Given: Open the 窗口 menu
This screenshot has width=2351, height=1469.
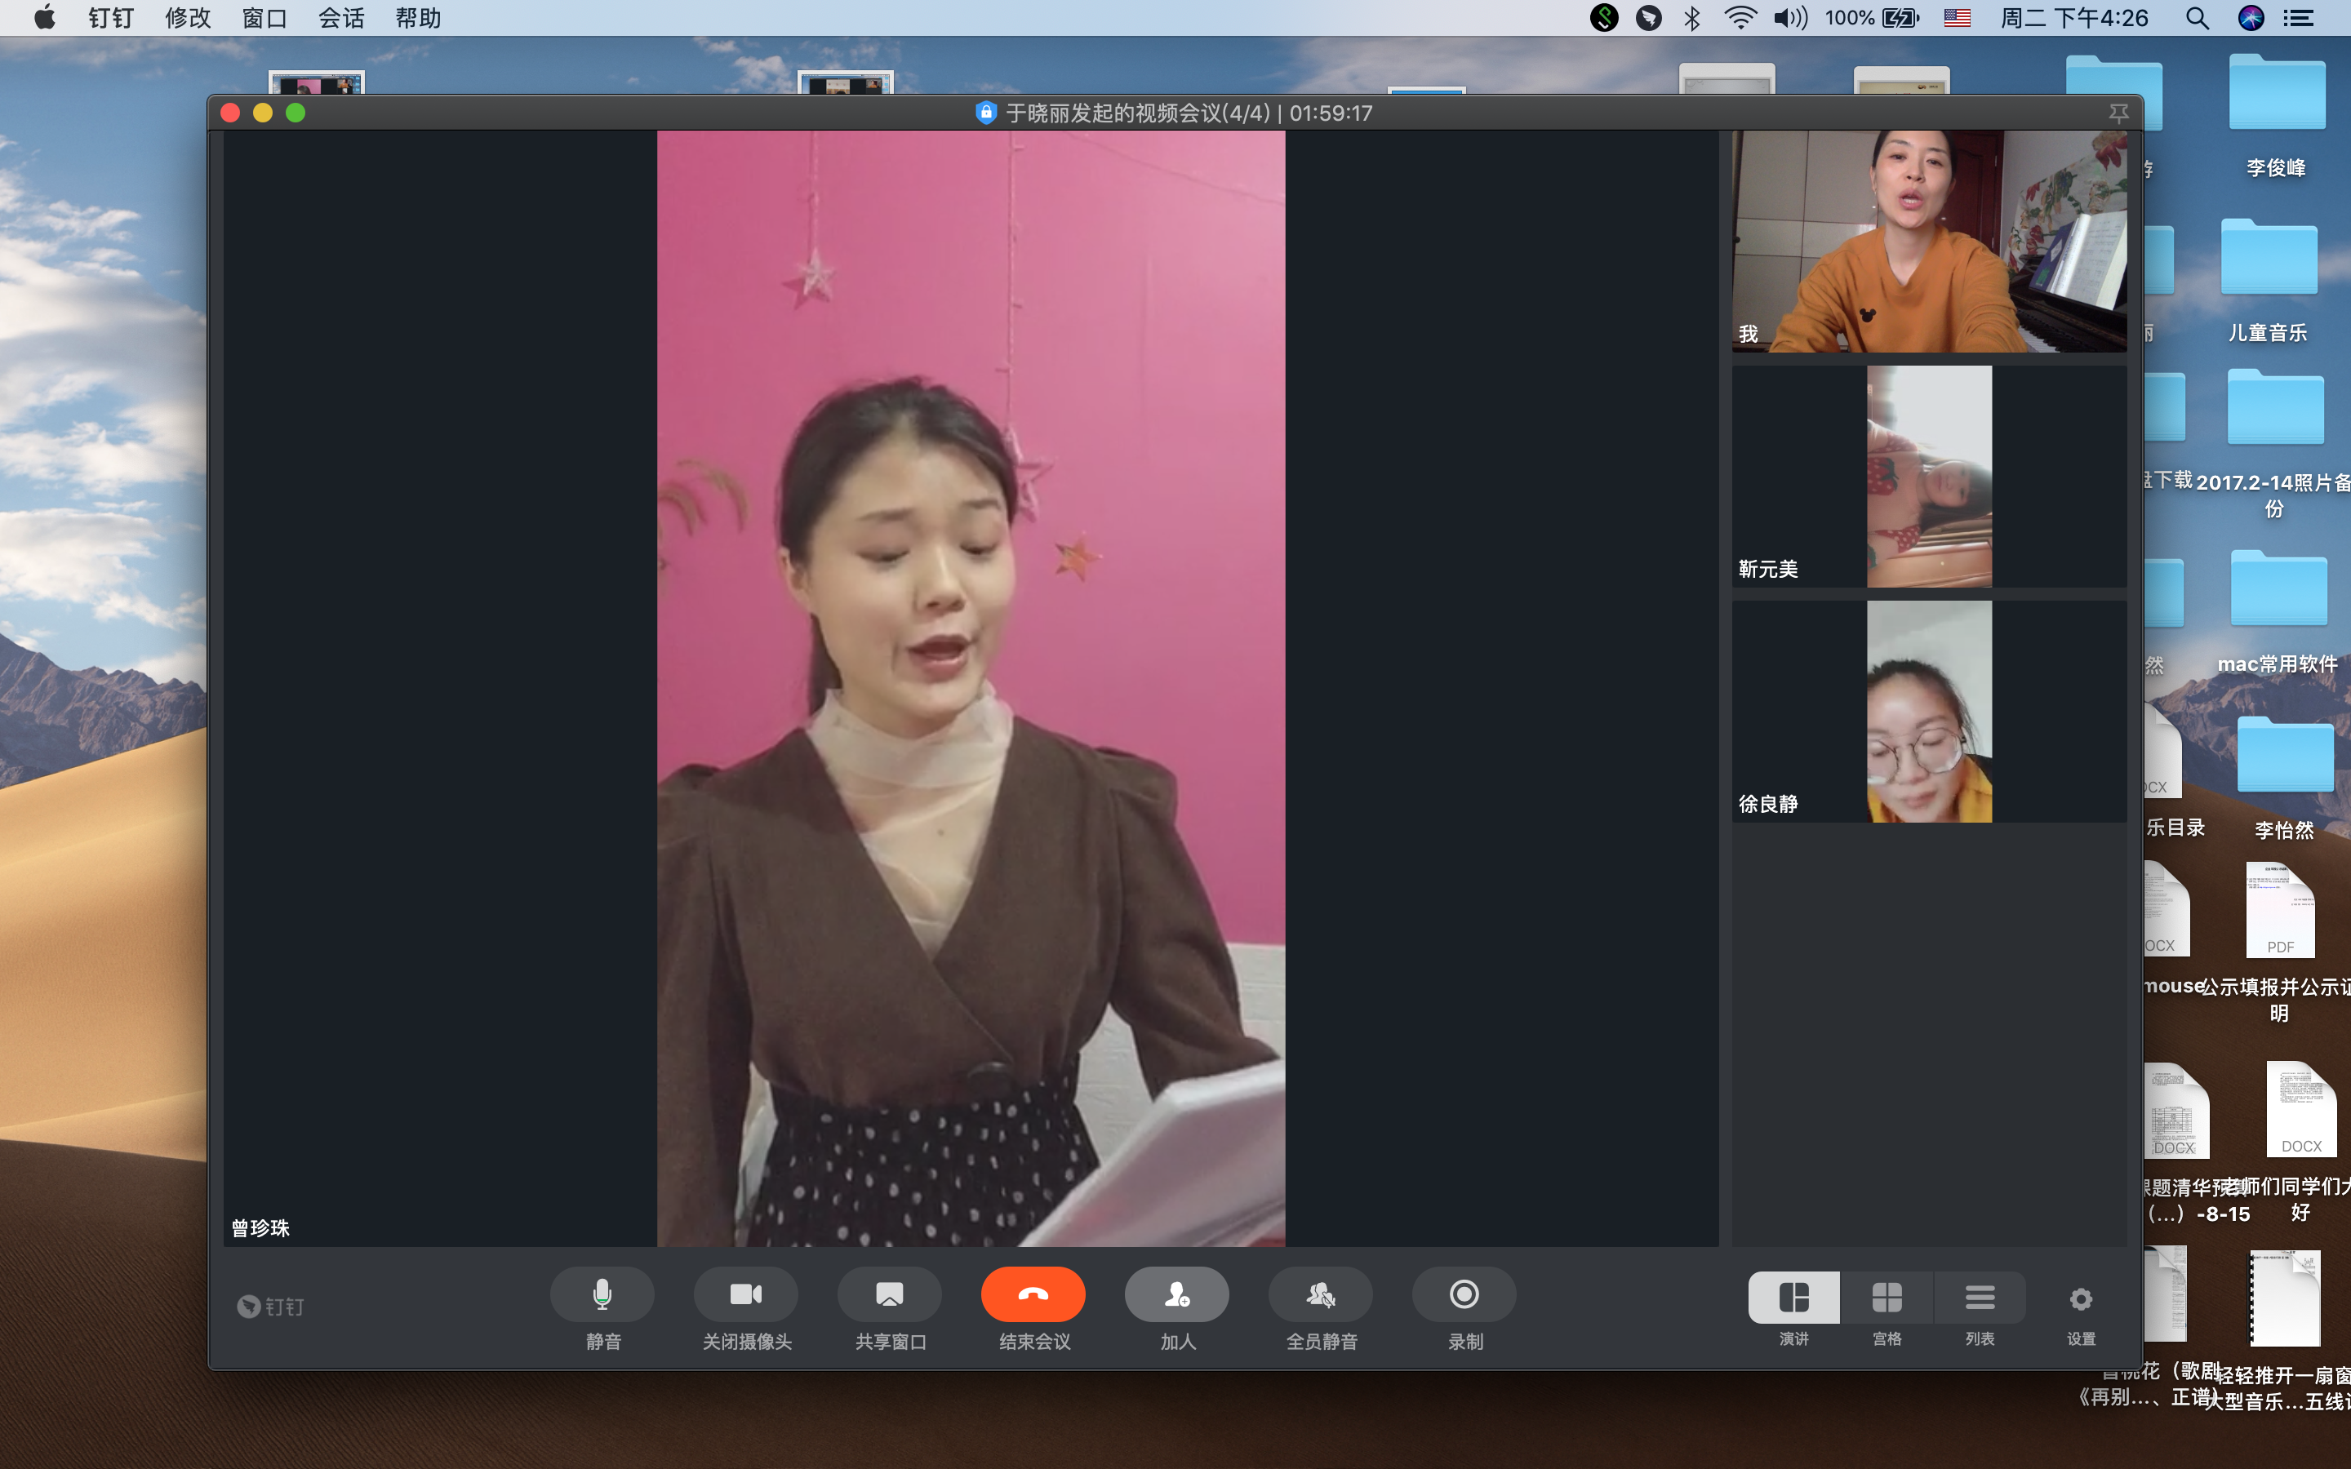Looking at the screenshot, I should tap(264, 17).
